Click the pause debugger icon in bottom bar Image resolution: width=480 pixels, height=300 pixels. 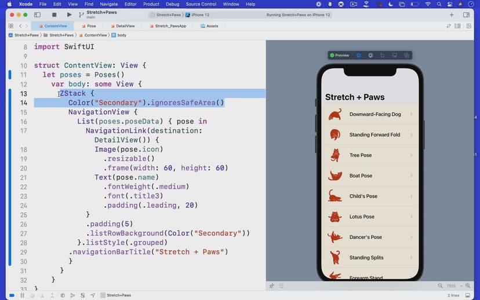(x=23, y=295)
